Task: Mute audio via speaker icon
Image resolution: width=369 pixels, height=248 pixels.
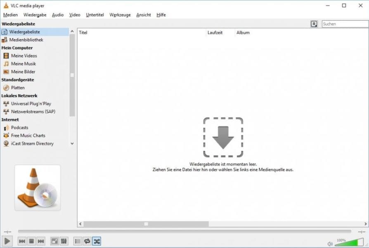Action: pos(330,244)
